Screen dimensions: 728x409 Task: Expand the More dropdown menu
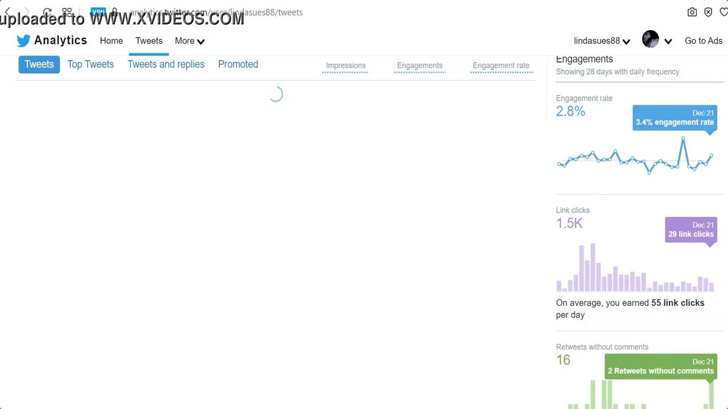(x=189, y=41)
